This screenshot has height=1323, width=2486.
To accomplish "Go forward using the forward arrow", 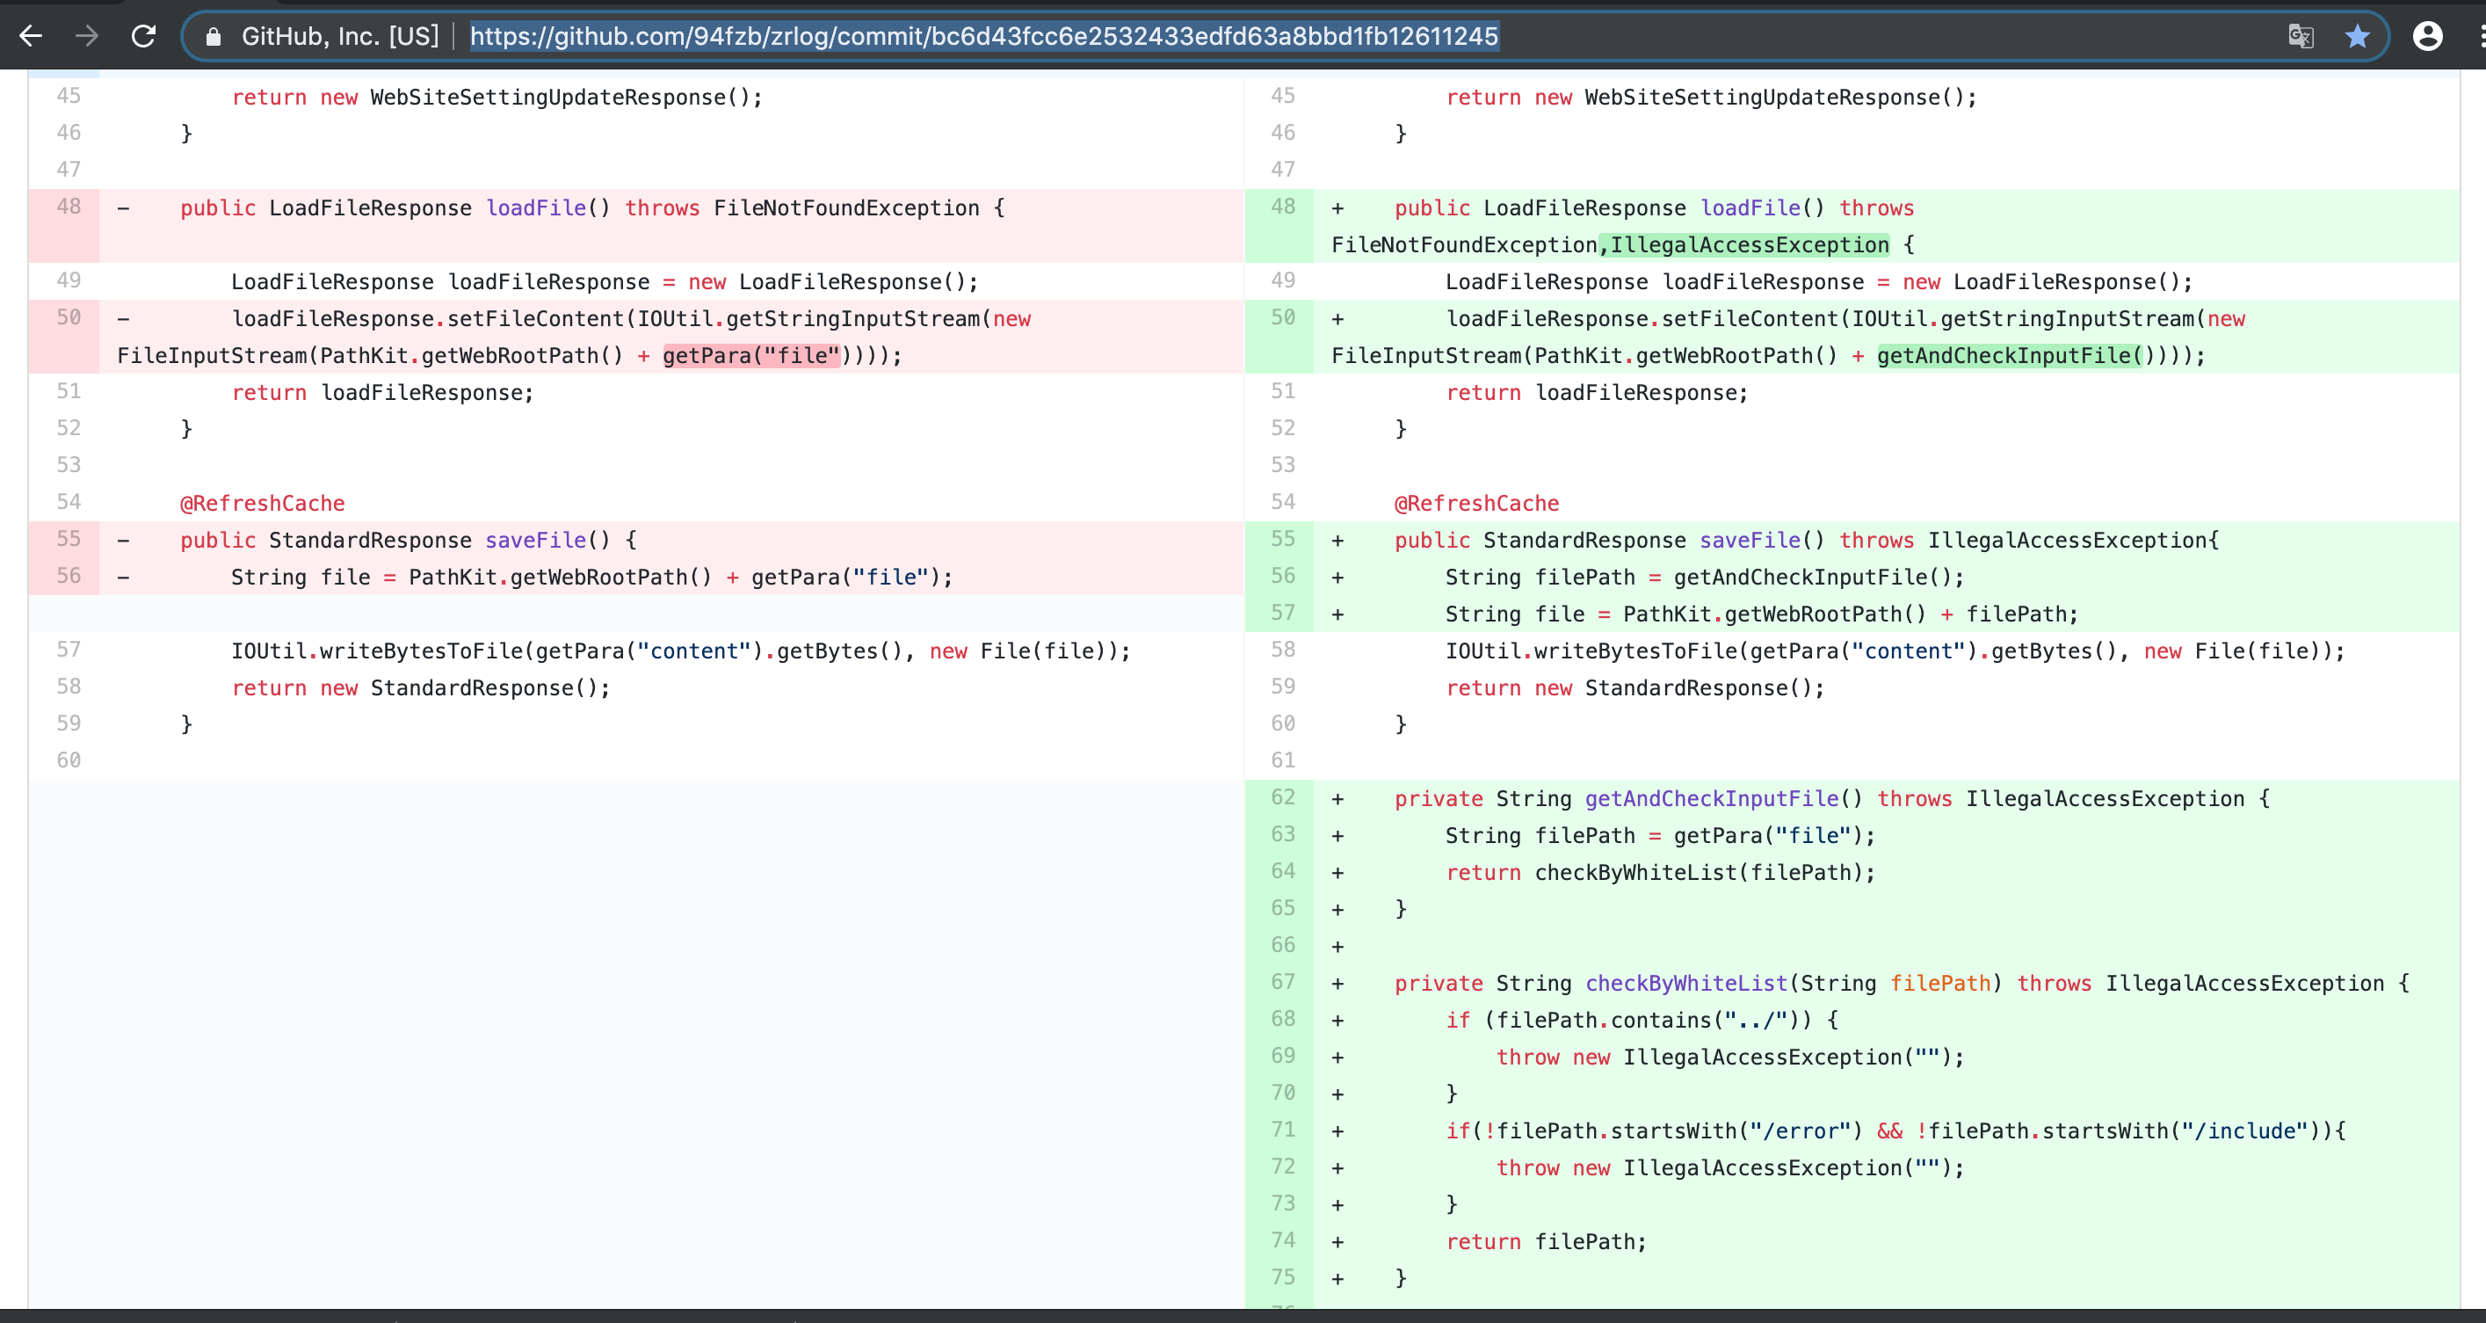I will point(88,36).
